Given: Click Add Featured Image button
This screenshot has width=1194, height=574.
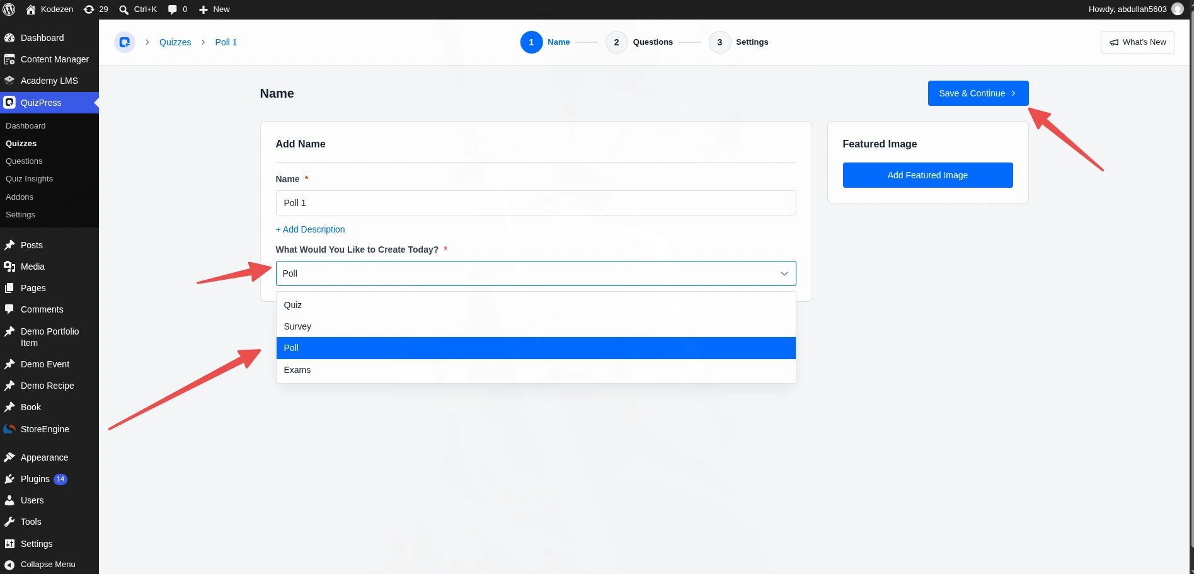Looking at the screenshot, I should pyautogui.click(x=927, y=175).
